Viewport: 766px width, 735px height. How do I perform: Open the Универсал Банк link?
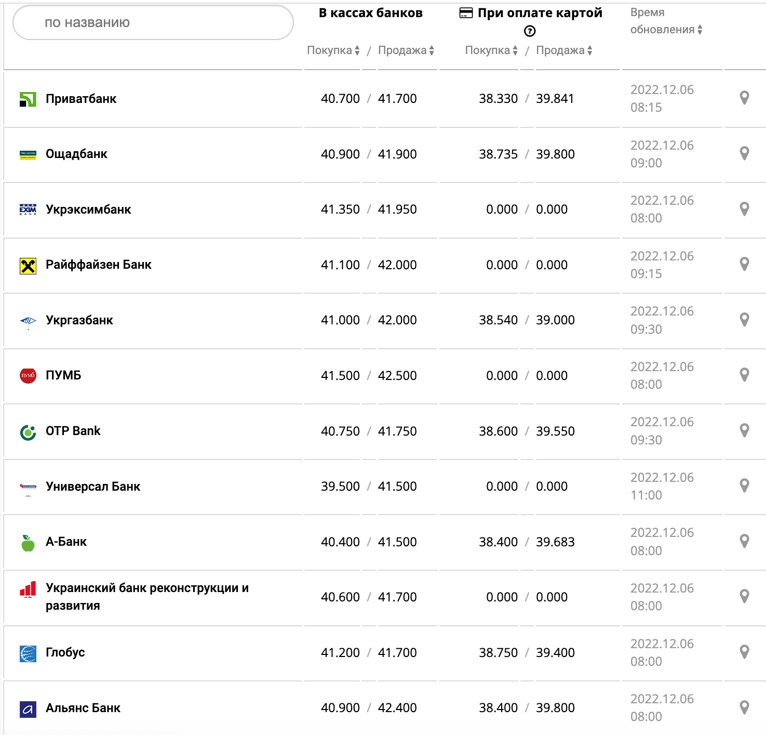pos(93,487)
